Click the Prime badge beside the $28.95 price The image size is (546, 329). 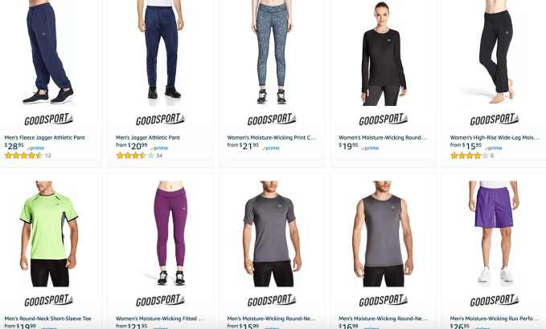point(35,148)
